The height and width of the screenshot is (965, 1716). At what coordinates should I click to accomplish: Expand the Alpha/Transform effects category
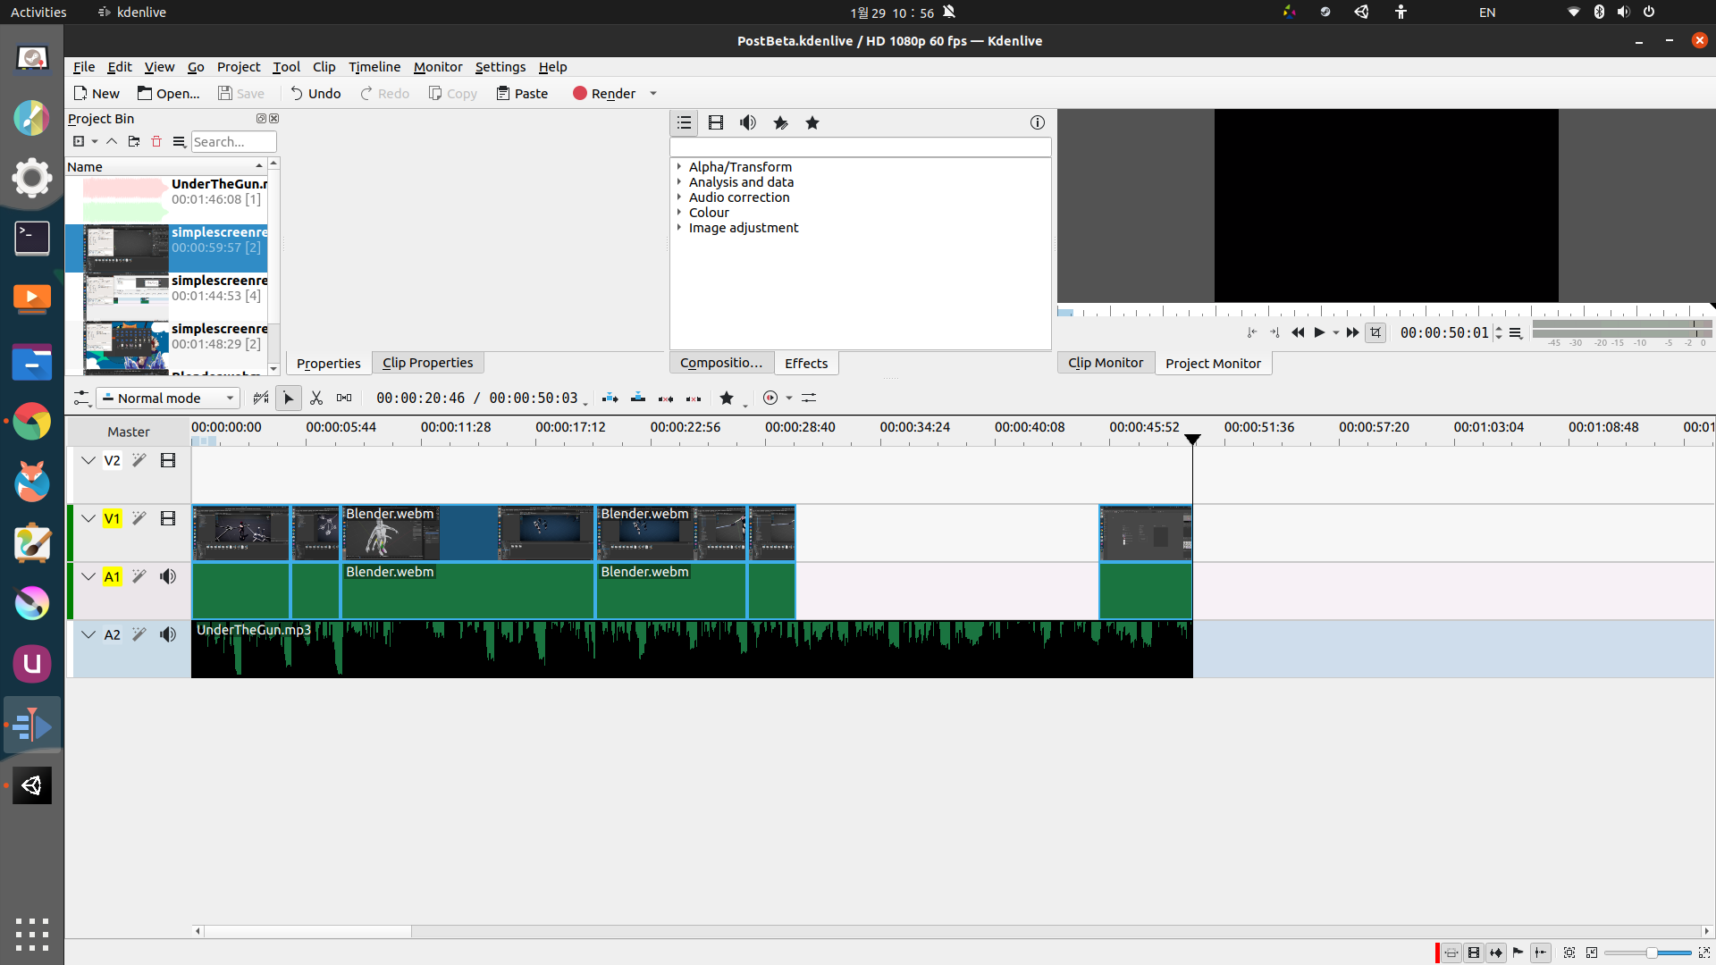[679, 166]
